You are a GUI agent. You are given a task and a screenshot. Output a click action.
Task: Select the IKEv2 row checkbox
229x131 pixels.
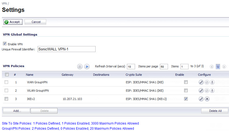6,99
